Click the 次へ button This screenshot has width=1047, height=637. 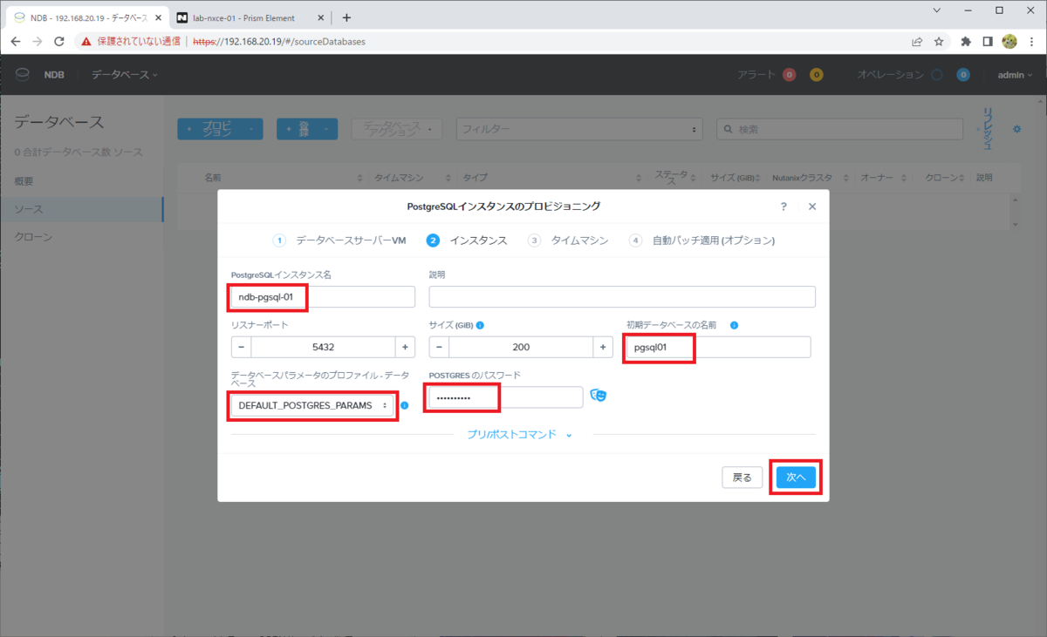coord(796,478)
